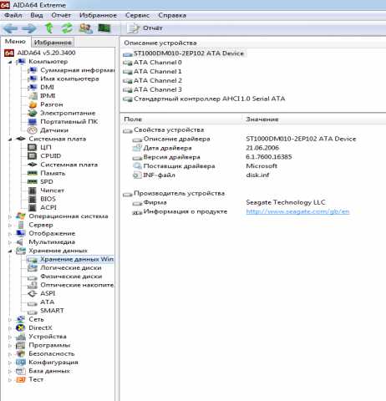Collapse the Компьютер tree branch
This screenshot has width=386, height=401.
[10, 62]
